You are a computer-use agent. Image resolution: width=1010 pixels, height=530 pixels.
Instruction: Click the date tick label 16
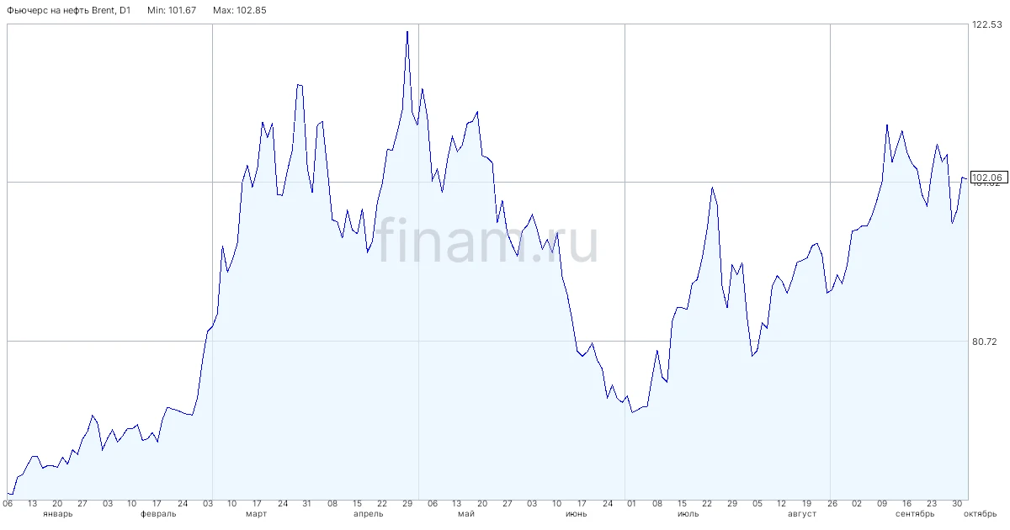point(906,503)
